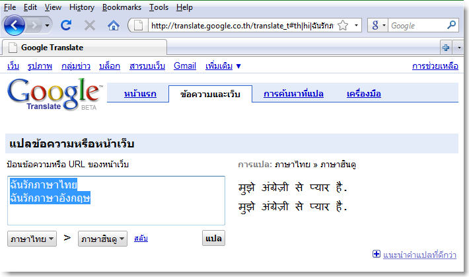The image size is (469, 277).
Task: Click the สลับ swap languages link
Action: [x=141, y=239]
